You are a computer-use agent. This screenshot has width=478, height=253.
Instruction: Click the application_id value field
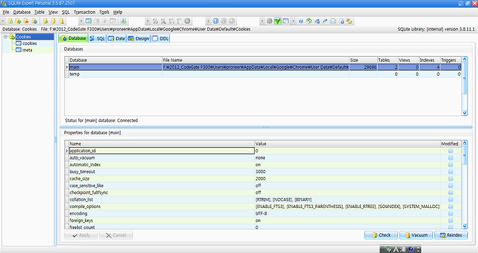point(347,151)
